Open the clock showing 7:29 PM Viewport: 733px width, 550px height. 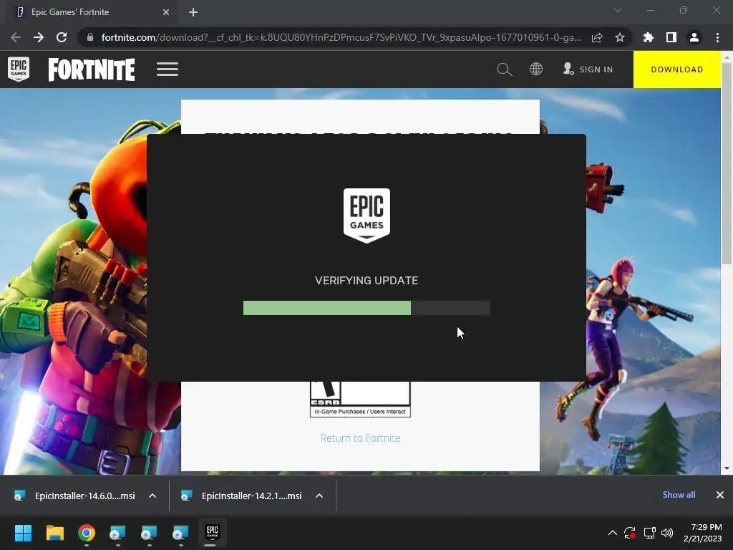[x=703, y=533]
